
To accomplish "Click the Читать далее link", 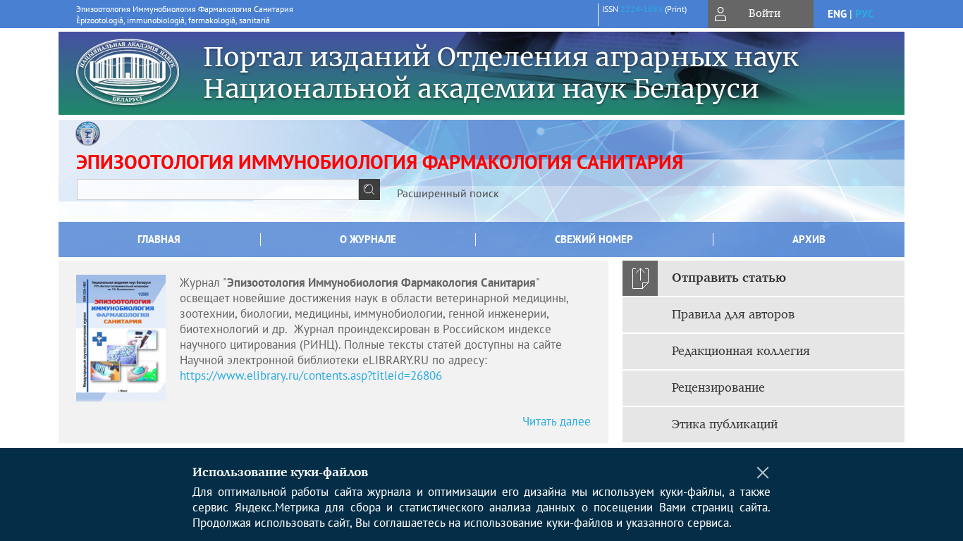I will [556, 421].
